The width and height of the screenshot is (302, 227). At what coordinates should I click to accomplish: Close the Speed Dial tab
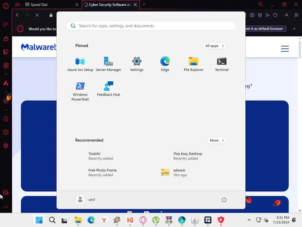click(77, 5)
